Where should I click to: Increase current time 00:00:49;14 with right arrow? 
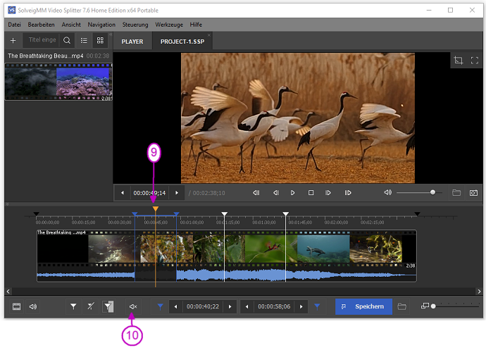pyautogui.click(x=177, y=193)
